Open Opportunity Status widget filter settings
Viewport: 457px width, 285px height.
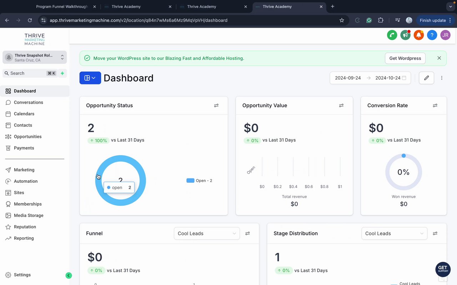[216, 105]
